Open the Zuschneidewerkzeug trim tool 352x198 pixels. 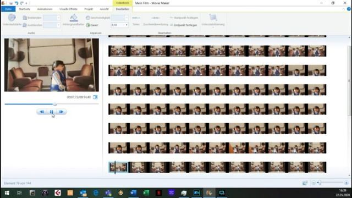point(156,20)
